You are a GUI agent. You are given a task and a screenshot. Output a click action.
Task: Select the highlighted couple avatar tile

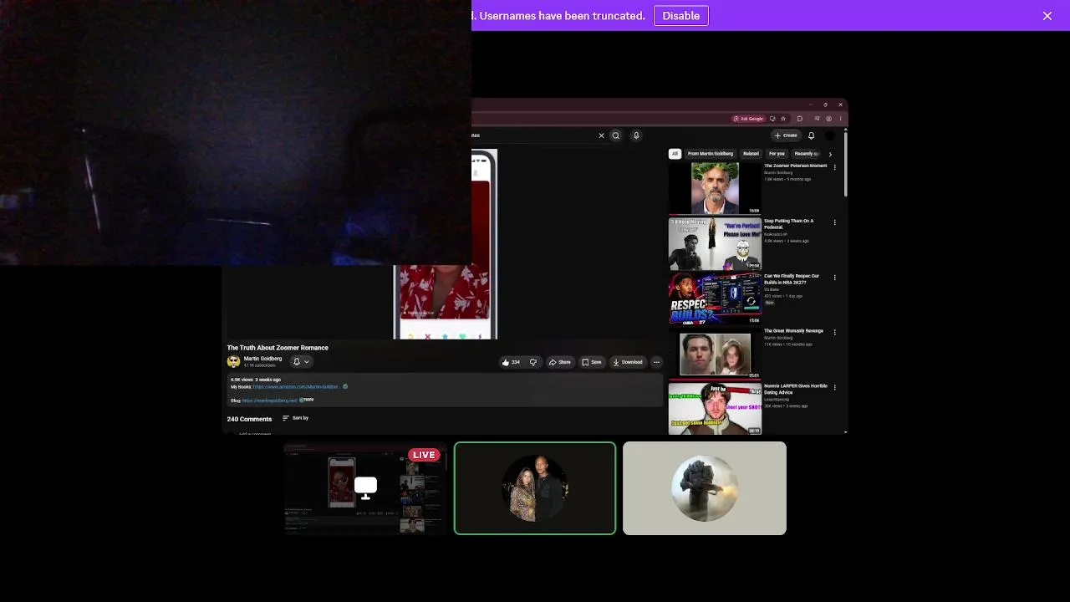(535, 488)
